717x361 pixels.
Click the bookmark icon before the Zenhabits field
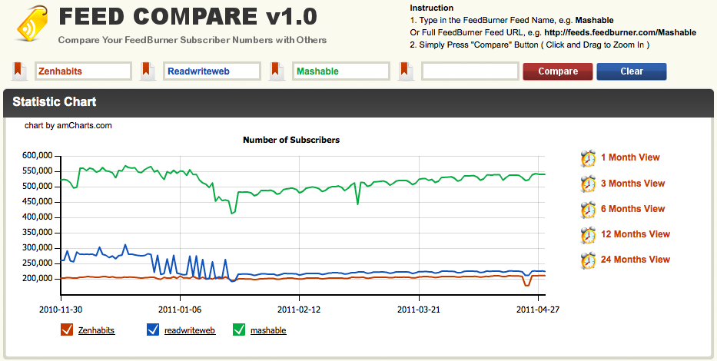19,71
